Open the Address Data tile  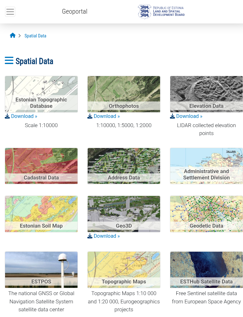[x=124, y=166]
